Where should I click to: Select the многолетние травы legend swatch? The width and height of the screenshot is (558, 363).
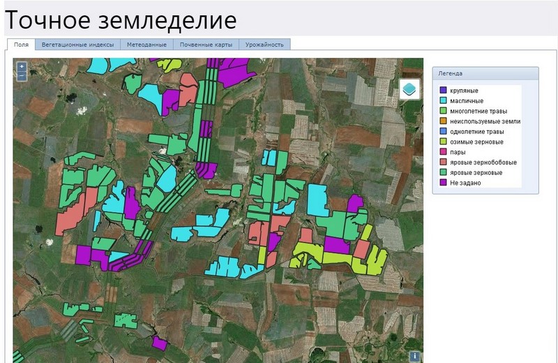click(443, 111)
